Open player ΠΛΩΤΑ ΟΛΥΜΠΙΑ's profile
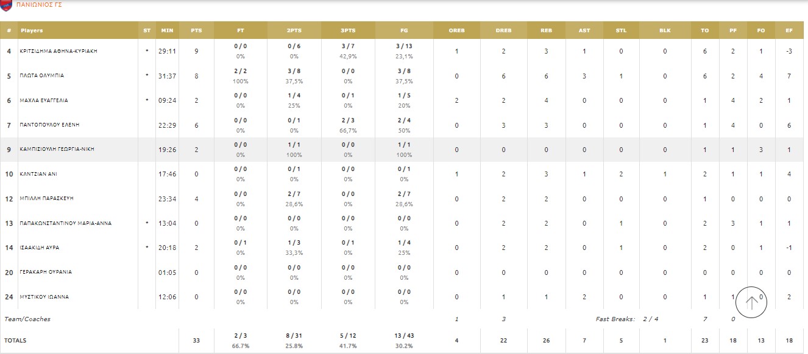808x354 pixels. click(42, 76)
